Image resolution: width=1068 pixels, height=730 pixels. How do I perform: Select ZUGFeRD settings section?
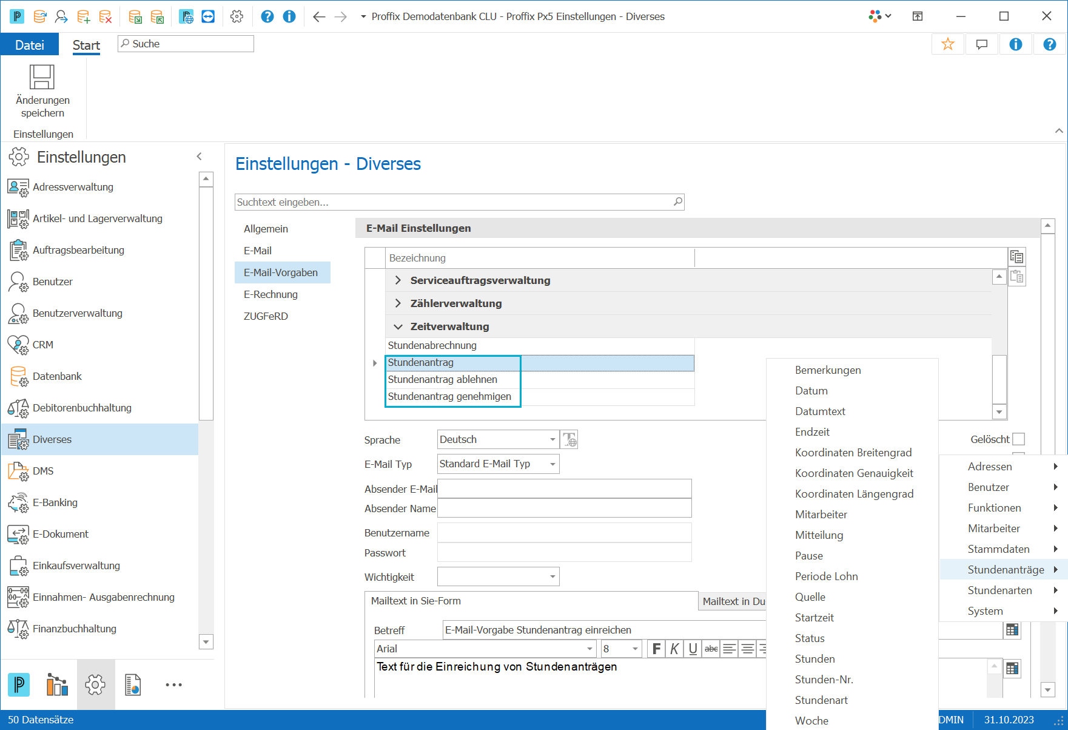pos(266,316)
